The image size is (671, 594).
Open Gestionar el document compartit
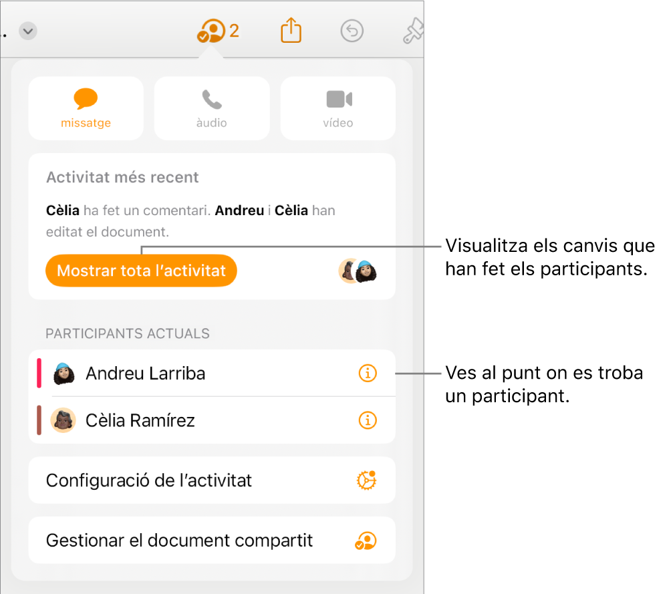coord(212,540)
